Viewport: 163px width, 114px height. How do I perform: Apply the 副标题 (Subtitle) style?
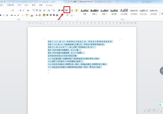114,12
